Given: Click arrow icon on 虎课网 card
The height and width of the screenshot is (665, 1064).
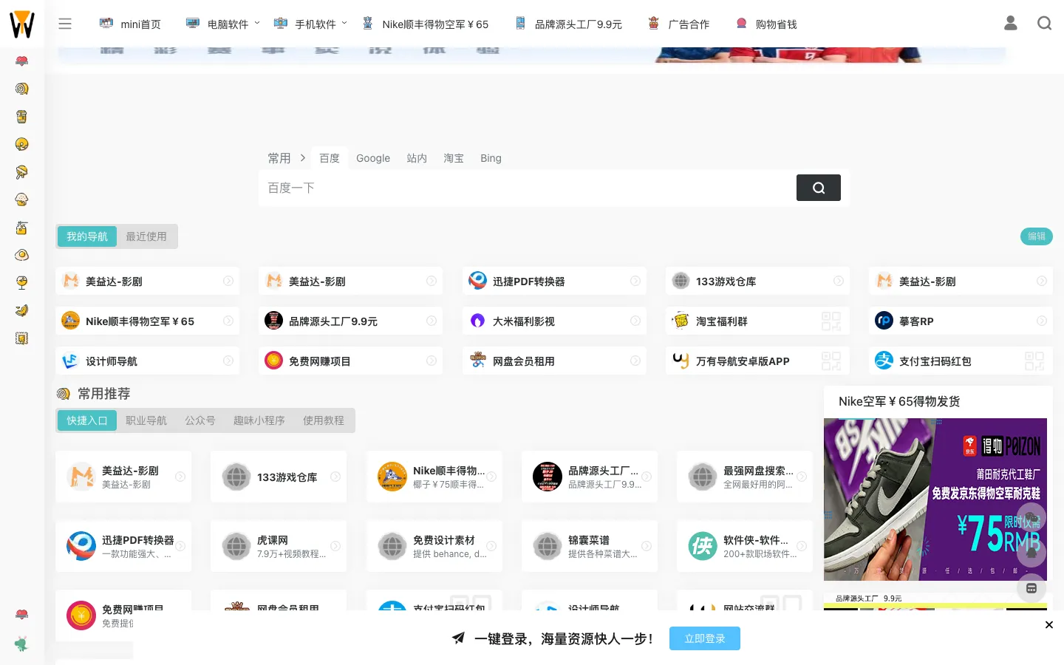Looking at the screenshot, I should 335,546.
